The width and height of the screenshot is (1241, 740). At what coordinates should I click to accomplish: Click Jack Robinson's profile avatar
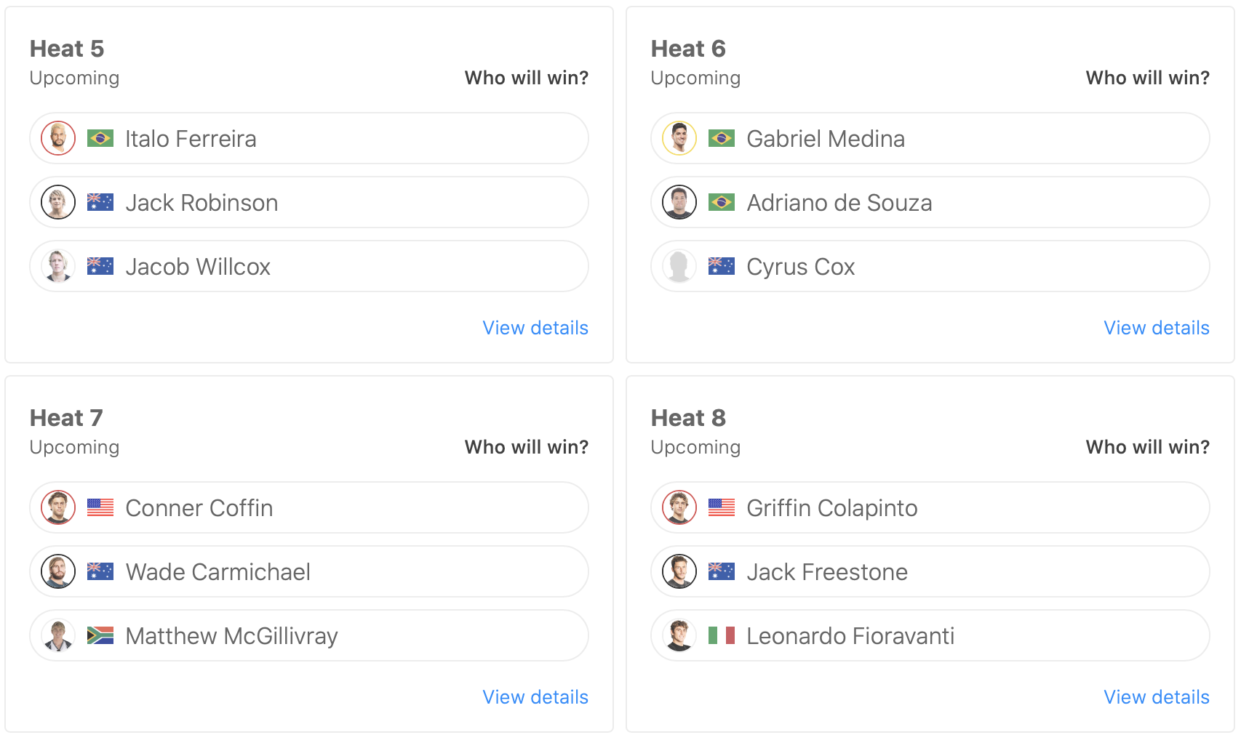point(58,202)
